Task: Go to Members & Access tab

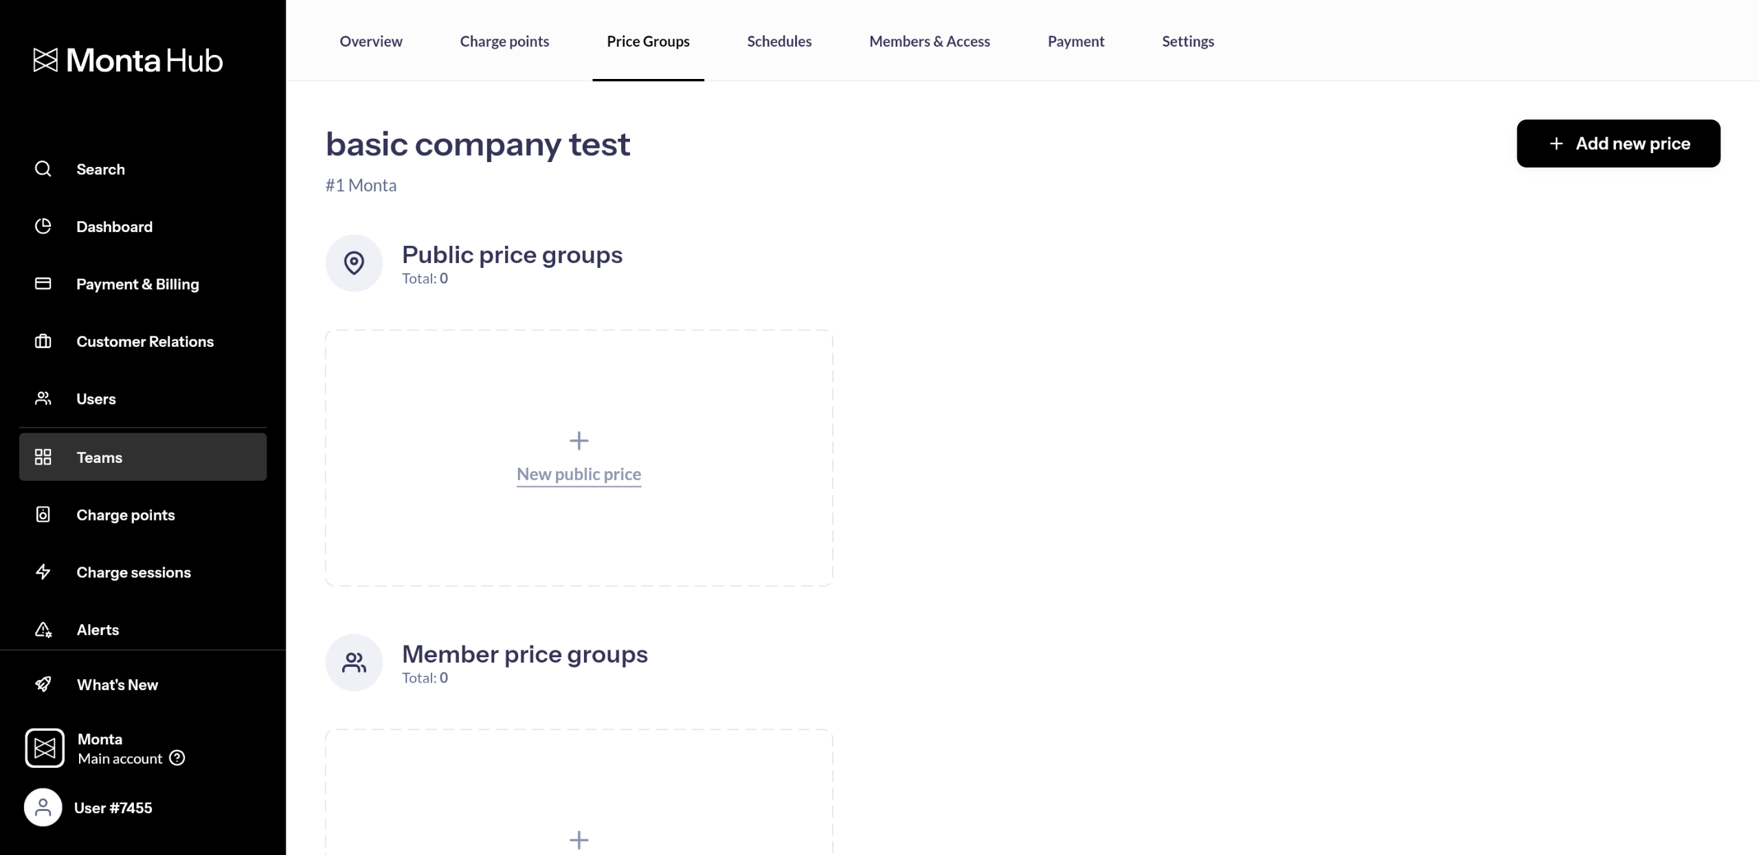Action: pyautogui.click(x=929, y=41)
